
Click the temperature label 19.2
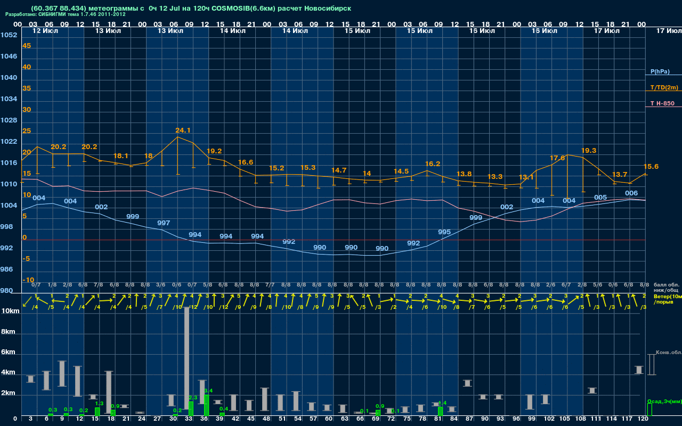coord(214,151)
